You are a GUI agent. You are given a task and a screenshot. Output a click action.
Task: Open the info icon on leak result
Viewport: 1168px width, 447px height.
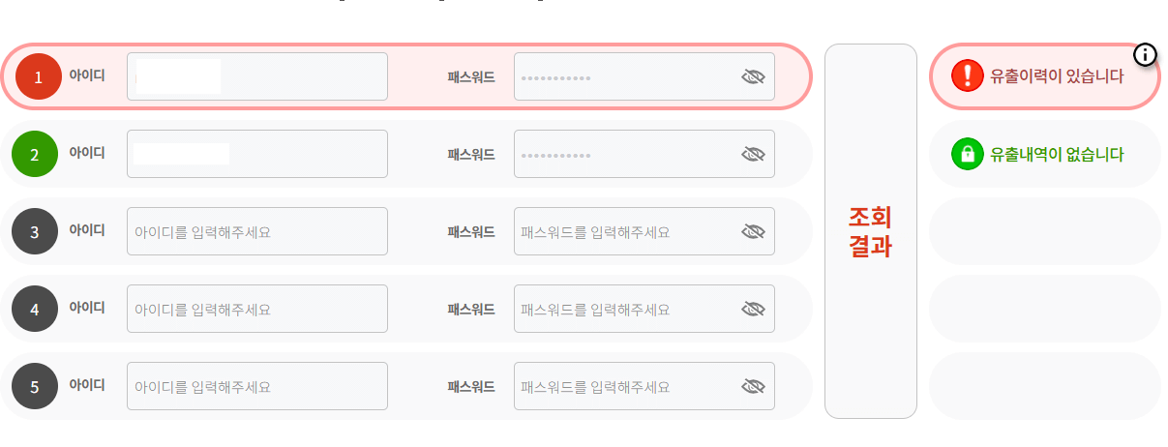1145,54
